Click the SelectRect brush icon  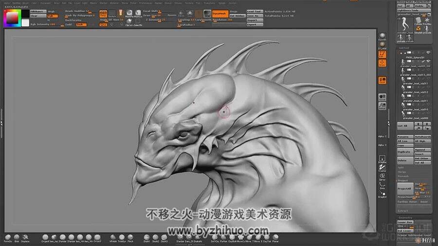(x=138, y=22)
